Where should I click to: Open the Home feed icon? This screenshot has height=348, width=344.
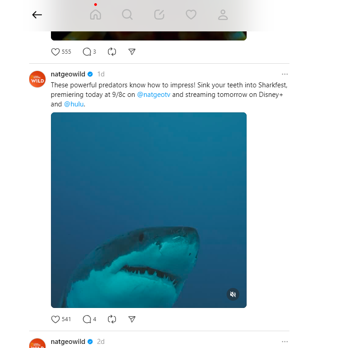(96, 15)
